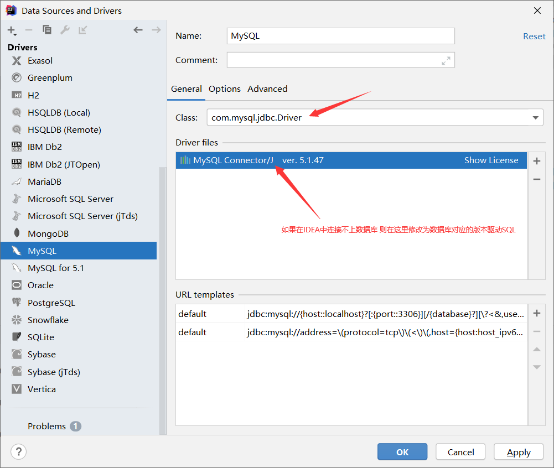Click the Add (+) data source button
The height and width of the screenshot is (468, 554).
click(12, 31)
